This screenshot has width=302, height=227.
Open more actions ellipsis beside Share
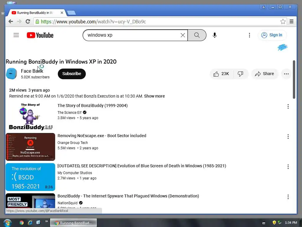pyautogui.click(x=286, y=74)
